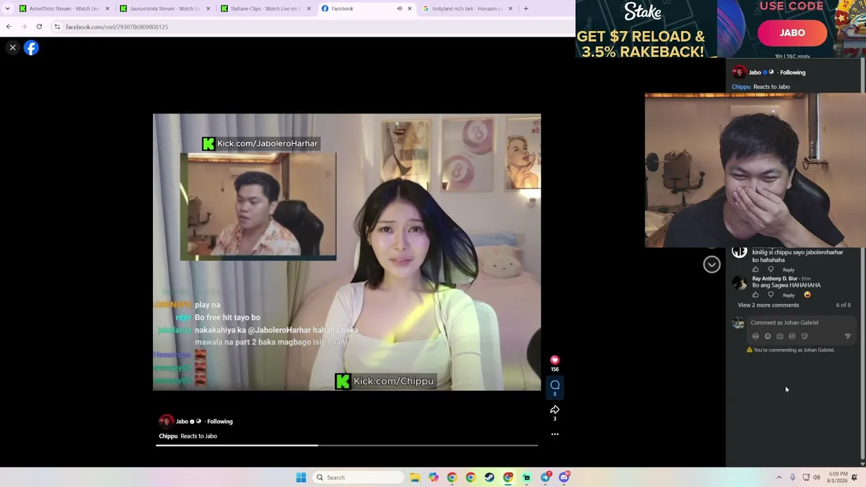Reply to Ray Anthony's comment

point(789,295)
